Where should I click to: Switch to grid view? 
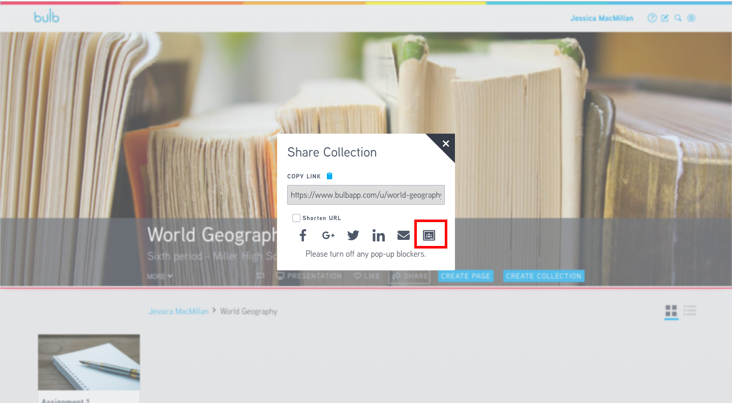(671, 311)
